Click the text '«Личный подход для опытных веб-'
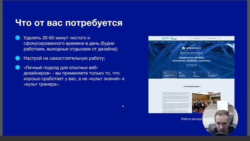 (61, 68)
